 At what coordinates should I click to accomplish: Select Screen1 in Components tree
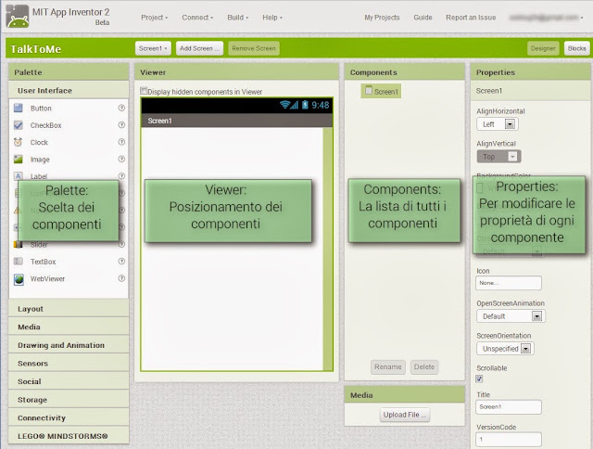[381, 91]
